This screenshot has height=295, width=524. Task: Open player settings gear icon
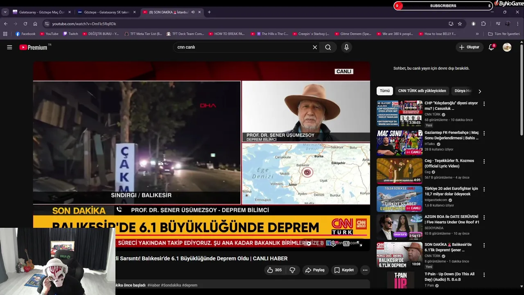pos(333,243)
